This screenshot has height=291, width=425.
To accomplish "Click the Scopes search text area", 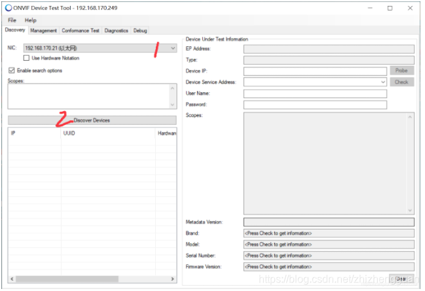I will click(x=88, y=96).
